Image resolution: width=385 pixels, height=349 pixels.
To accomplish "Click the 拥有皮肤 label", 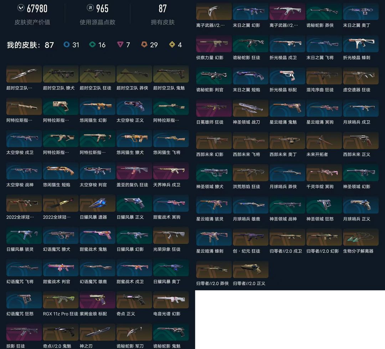I will tap(163, 22).
